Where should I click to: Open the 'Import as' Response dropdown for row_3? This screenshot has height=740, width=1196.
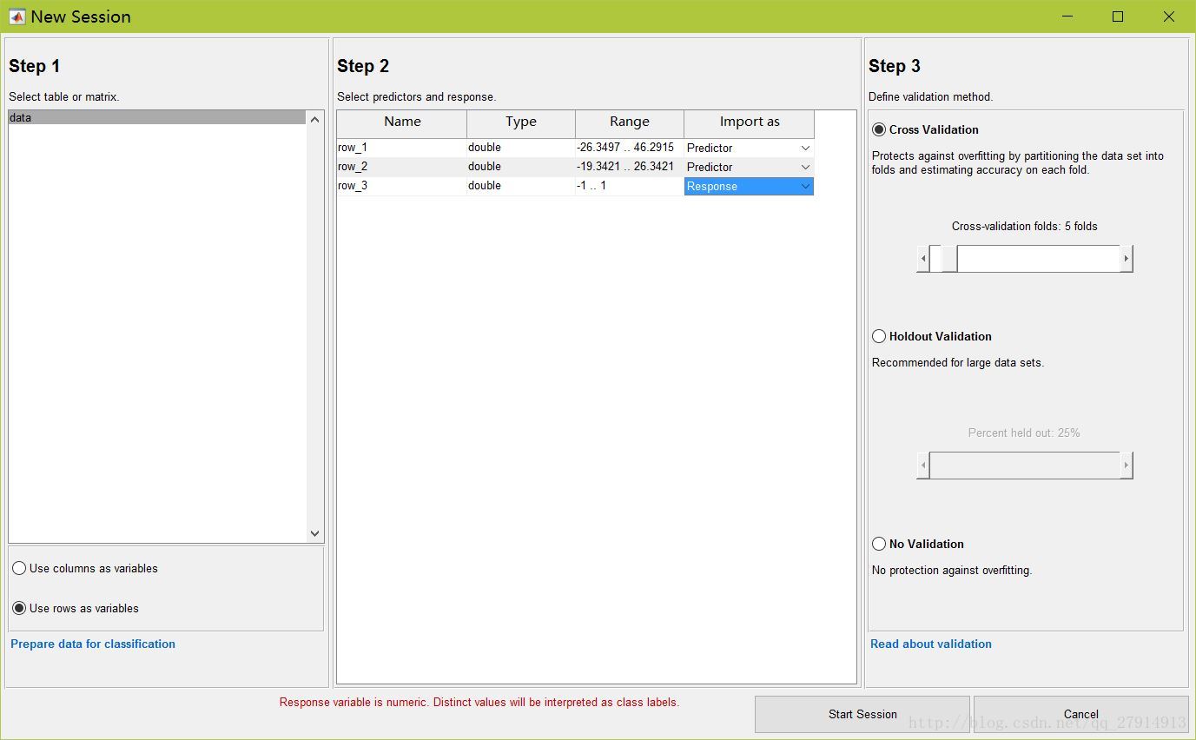click(x=749, y=186)
